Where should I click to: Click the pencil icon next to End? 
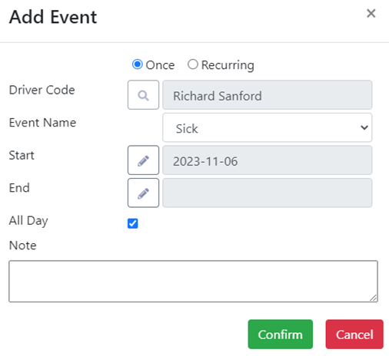143,193
